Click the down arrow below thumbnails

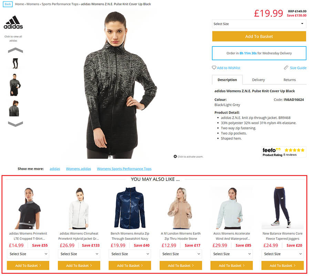(x=15, y=124)
